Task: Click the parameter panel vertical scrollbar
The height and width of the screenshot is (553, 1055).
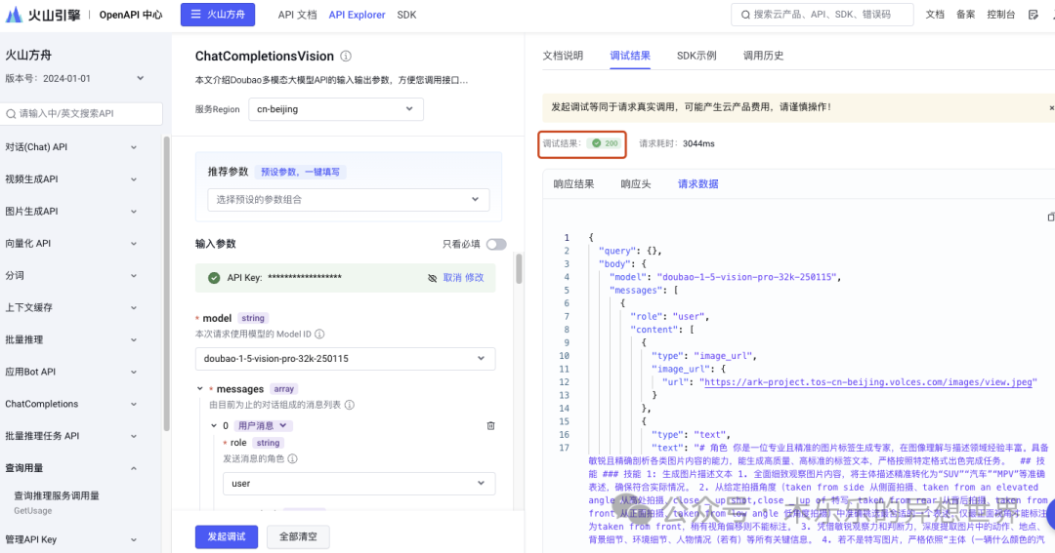Action: tap(519, 269)
